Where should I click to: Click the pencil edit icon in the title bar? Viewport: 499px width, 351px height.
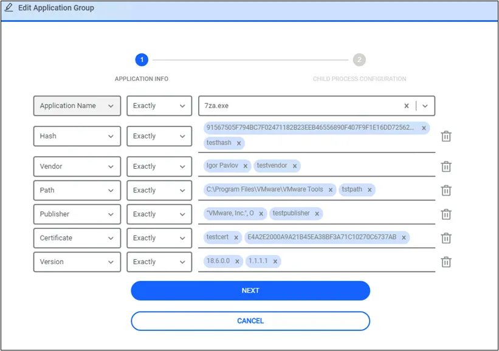(x=9, y=8)
